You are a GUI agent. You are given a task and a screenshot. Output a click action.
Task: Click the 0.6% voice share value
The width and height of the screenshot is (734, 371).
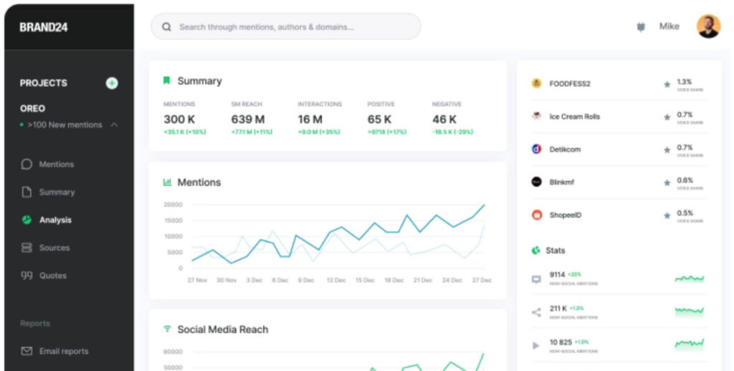tap(685, 180)
